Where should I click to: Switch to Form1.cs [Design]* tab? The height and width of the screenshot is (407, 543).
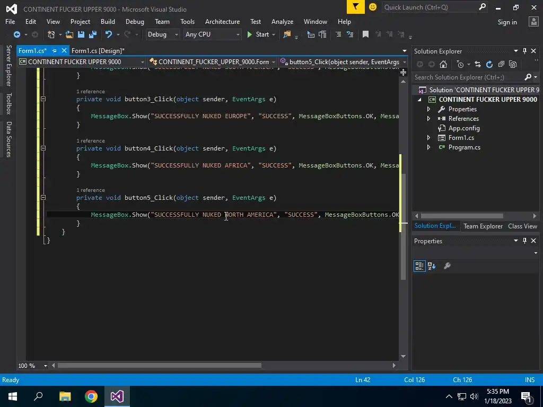(x=98, y=50)
